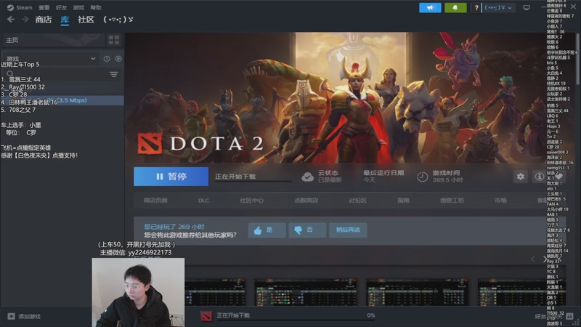Open the 帮助 (Help) menu
This screenshot has width=581, height=327.
(96, 7)
